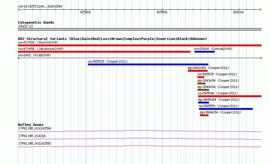270x164 pixels.
Task: Click the chr14:92571144..92602894 coordinate label
Action: point(40,7)
